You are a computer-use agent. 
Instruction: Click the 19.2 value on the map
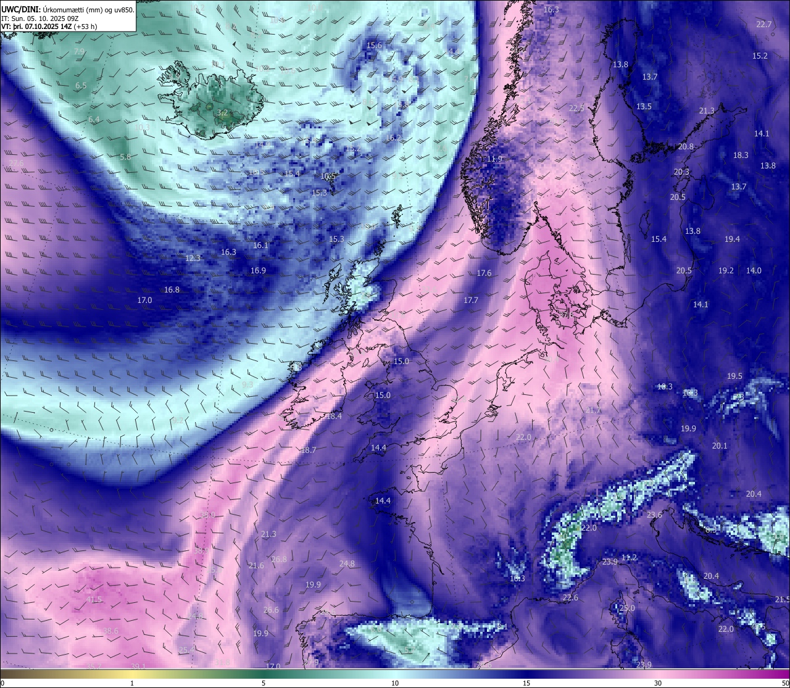(x=726, y=270)
